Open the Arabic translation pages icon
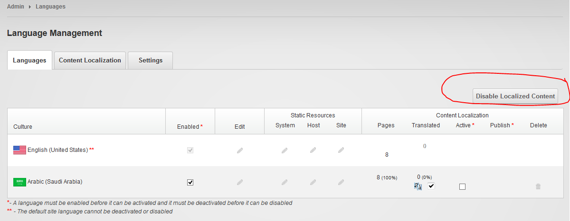 [x=418, y=186]
